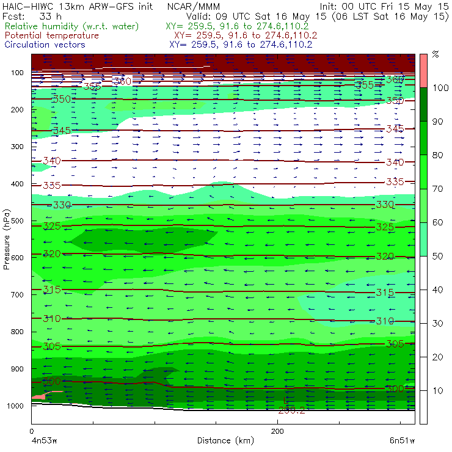Click the '4n53w' start location label
Screen dimensions: 452x452
44,441
